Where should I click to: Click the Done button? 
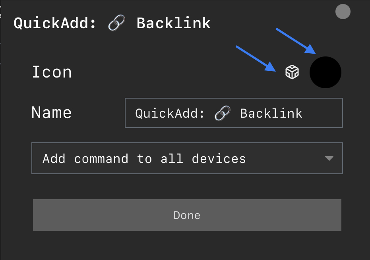point(187,215)
